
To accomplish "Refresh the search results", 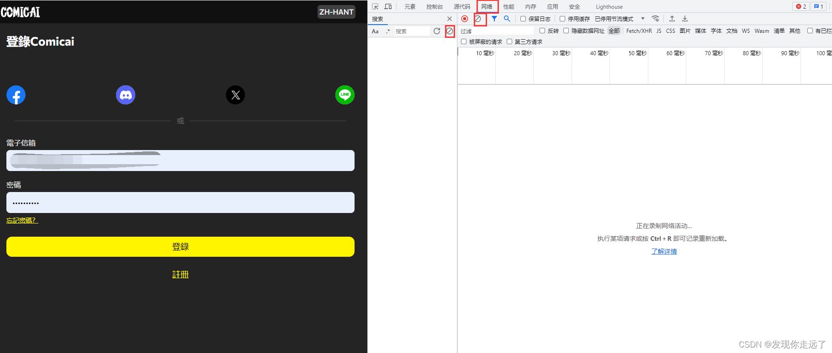I will point(437,31).
